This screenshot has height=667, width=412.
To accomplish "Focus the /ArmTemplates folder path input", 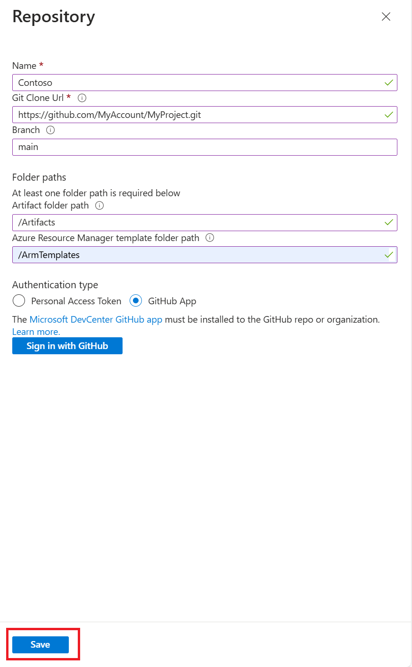I will pyautogui.click(x=198, y=255).
